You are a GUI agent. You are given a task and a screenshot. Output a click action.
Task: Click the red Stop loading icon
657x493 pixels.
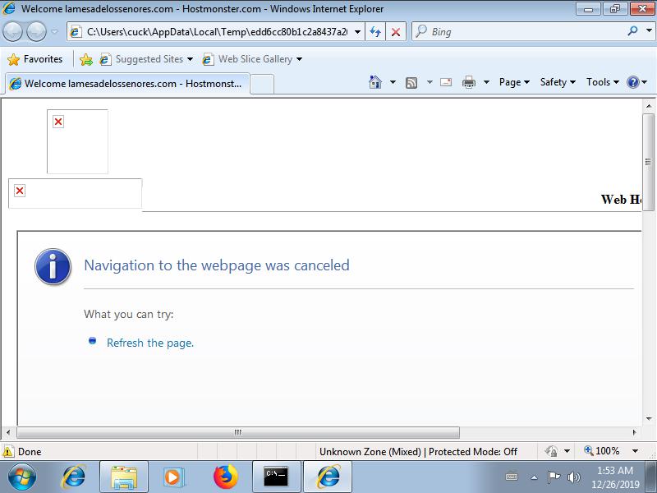(x=395, y=32)
